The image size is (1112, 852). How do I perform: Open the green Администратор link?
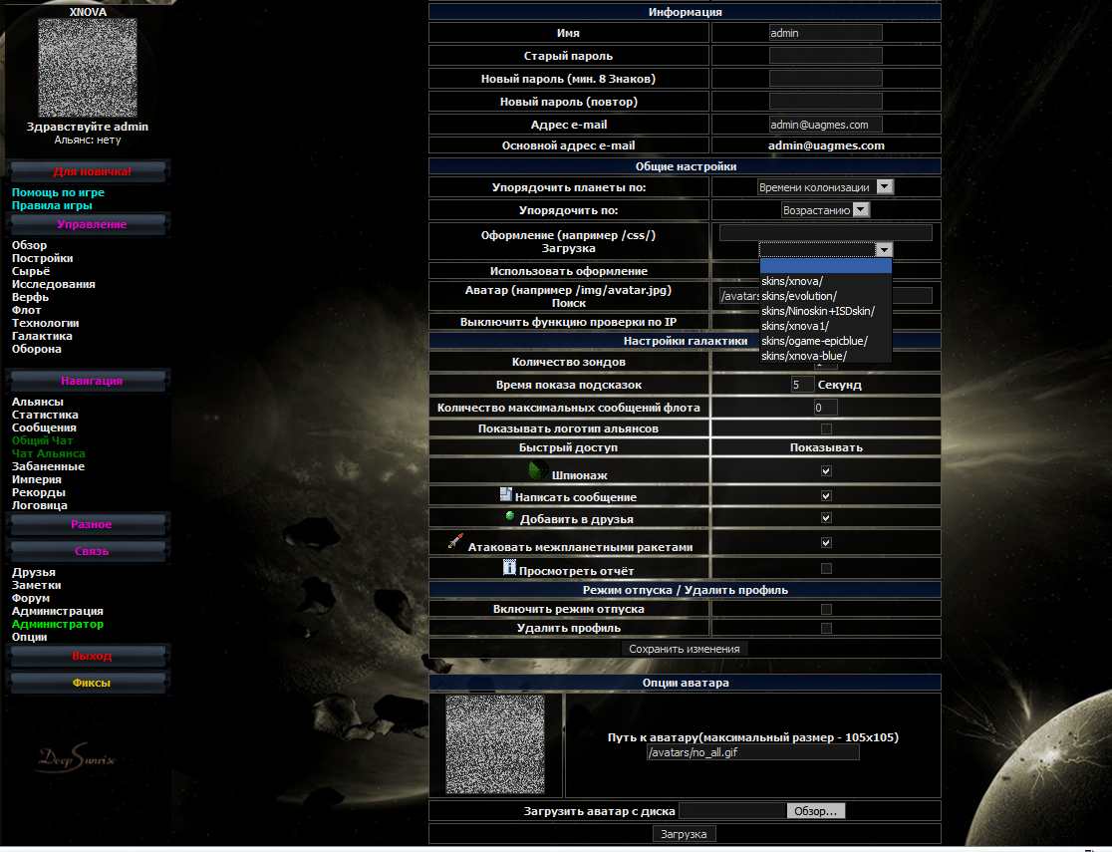point(58,624)
